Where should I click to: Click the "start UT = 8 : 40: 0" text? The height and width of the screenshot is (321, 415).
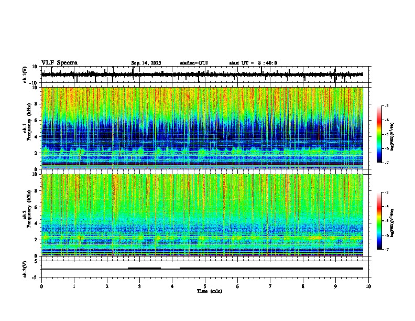pyautogui.click(x=253, y=63)
